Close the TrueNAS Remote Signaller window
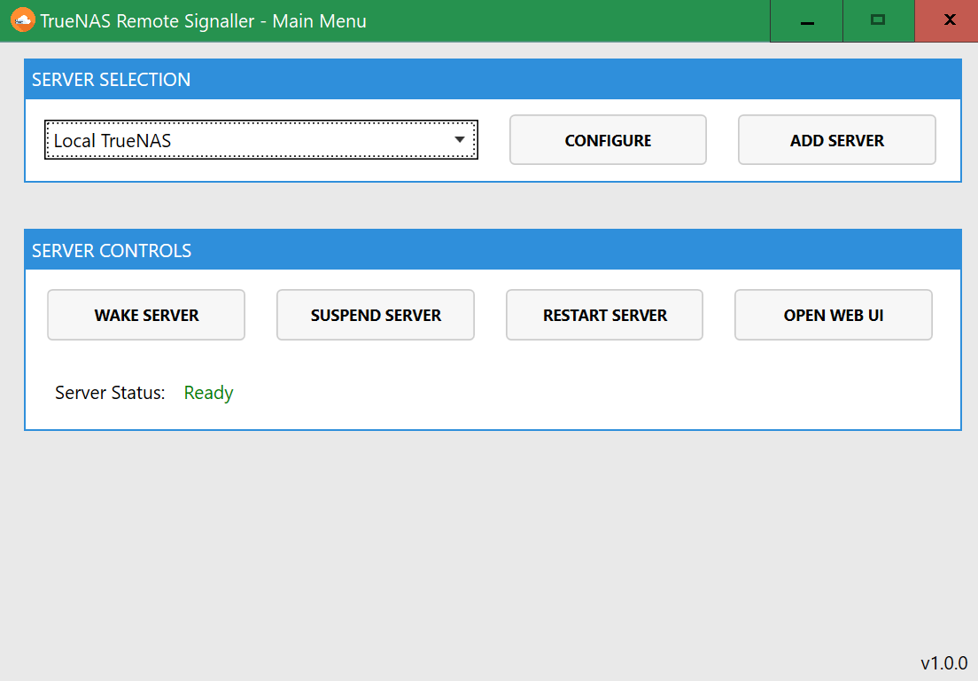Viewport: 978px width, 681px height. (946, 21)
